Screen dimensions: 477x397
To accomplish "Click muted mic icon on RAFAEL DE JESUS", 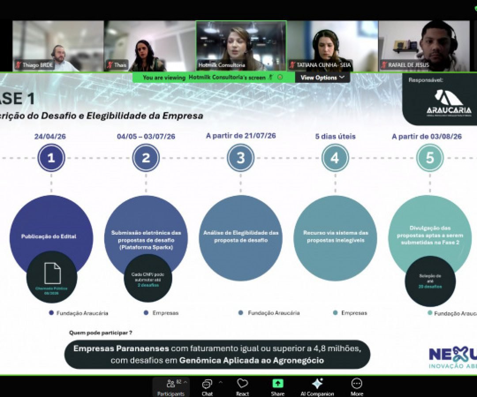I will (385, 65).
